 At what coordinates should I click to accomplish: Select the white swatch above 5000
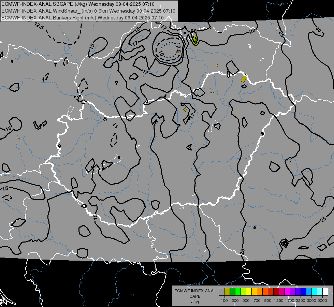coord(325,292)
